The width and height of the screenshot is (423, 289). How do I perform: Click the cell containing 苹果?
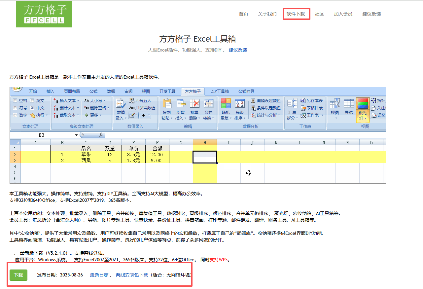coord(86,154)
